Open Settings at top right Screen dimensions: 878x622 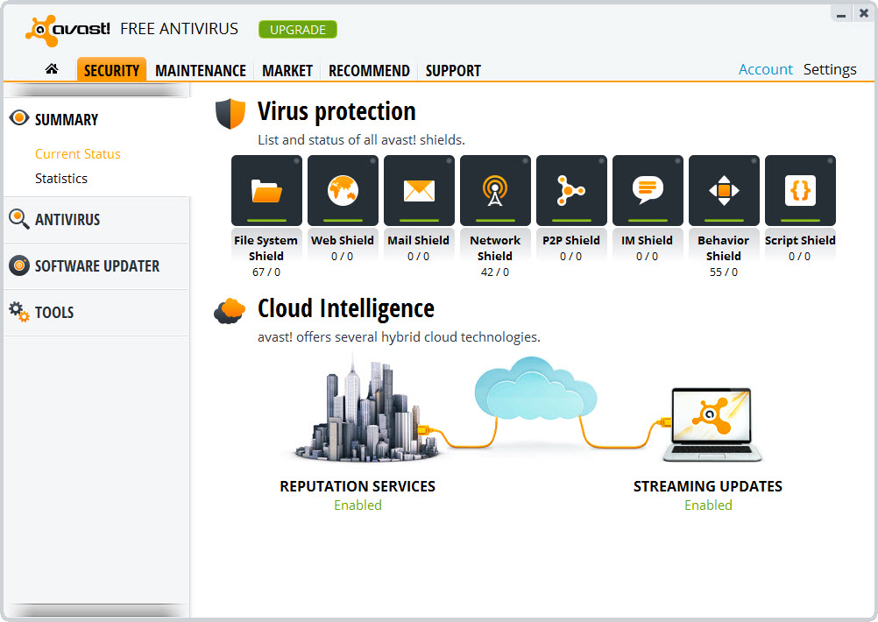tap(830, 69)
